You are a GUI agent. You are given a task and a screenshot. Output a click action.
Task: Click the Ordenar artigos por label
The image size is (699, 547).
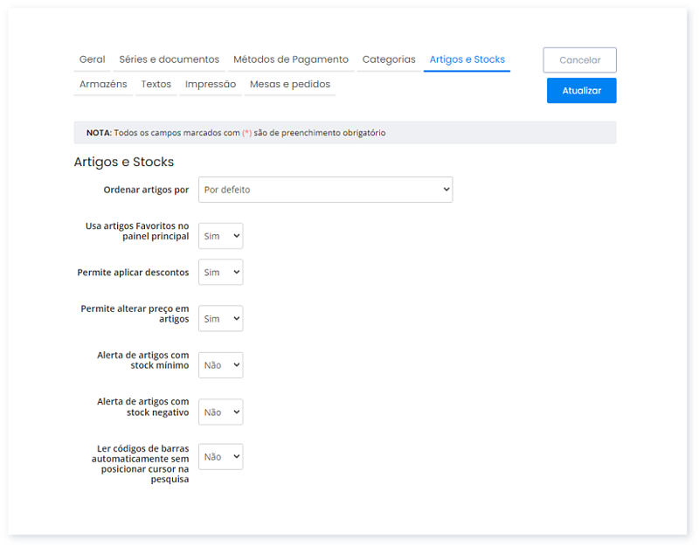[146, 190]
